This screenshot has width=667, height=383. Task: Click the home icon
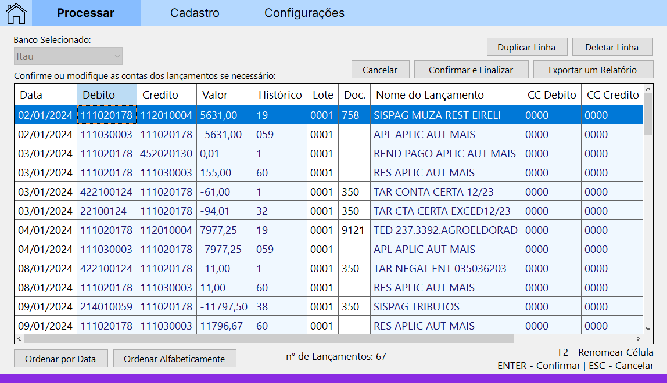pyautogui.click(x=16, y=13)
